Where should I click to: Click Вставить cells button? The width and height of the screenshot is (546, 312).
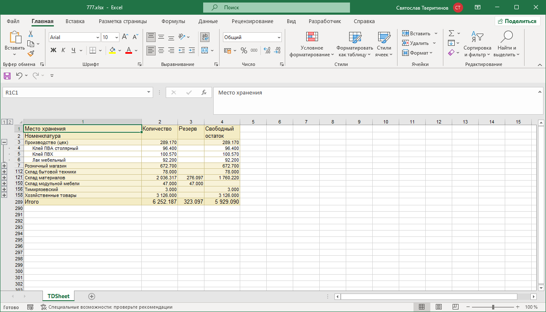[416, 34]
